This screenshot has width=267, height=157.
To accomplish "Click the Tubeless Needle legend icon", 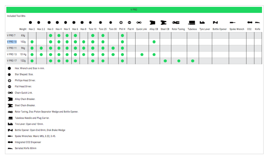I will 10,118.
